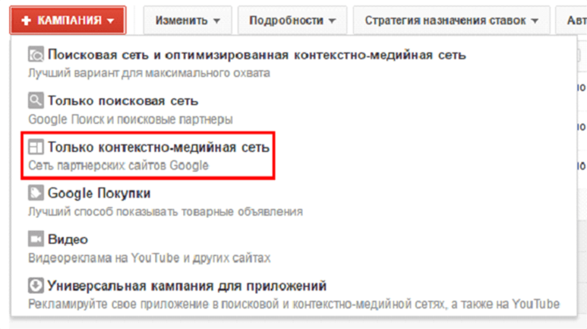
Task: Click the partially visible Авт button
Action: (x=572, y=21)
